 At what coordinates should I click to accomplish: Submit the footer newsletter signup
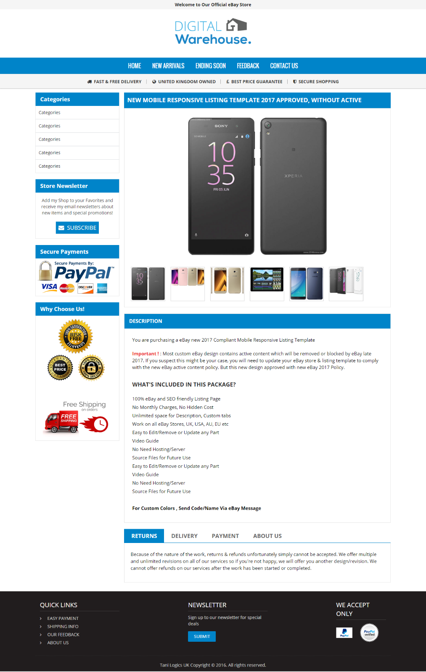tap(202, 637)
